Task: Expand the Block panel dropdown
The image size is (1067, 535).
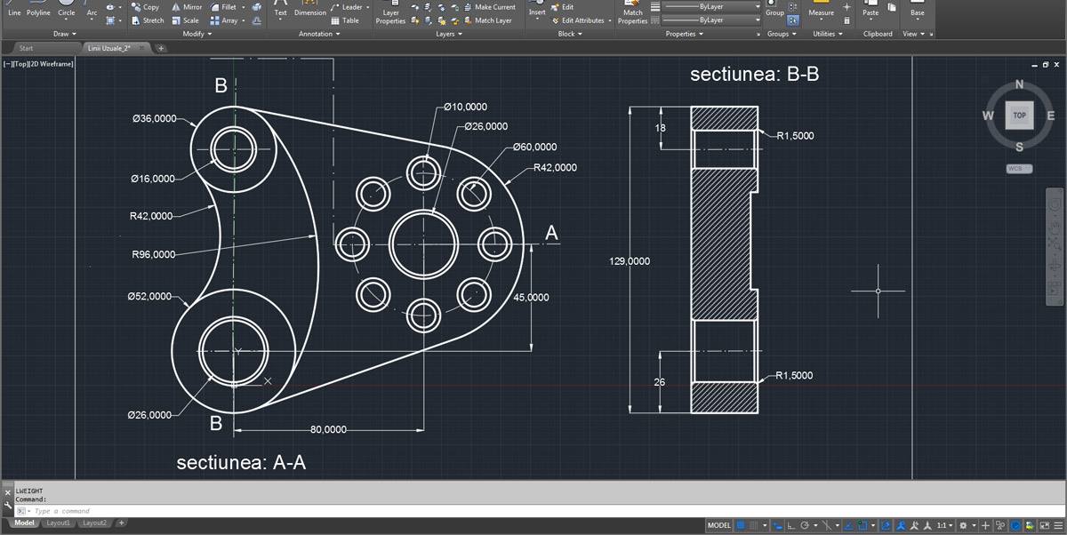Action: tap(569, 34)
